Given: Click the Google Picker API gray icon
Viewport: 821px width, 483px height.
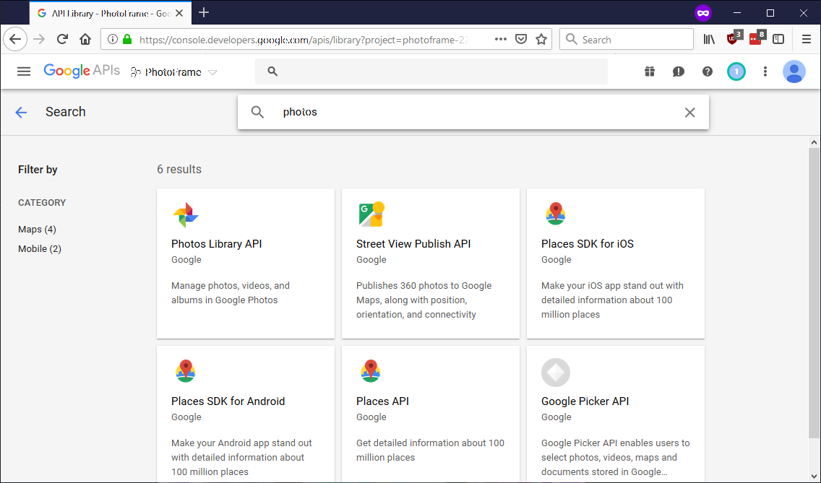Looking at the screenshot, I should click(x=556, y=372).
